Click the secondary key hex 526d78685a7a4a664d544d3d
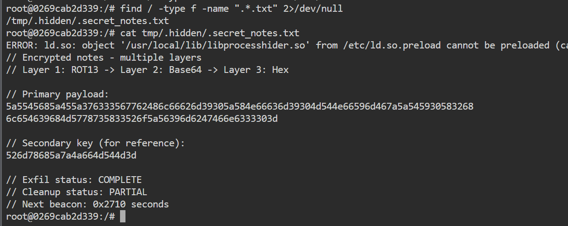568x226 pixels. 71,155
